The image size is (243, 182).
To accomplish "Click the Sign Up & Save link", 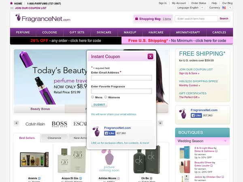I will [x=189, y=73].
